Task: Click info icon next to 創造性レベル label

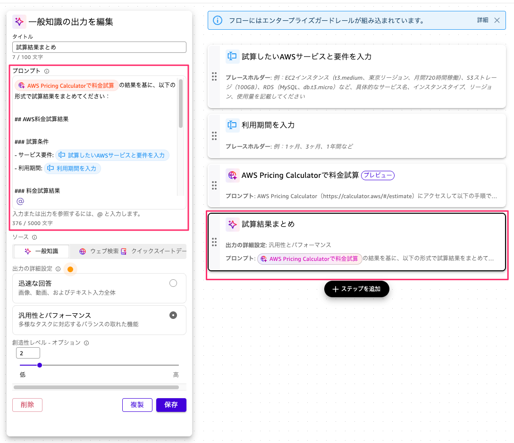Action: pyautogui.click(x=86, y=343)
